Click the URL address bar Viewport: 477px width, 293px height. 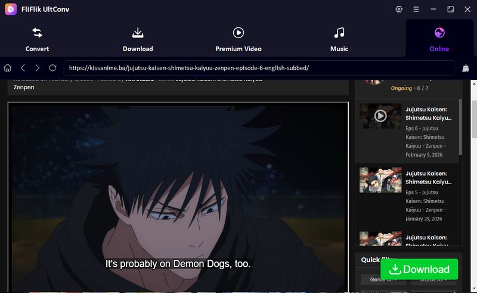[x=259, y=68]
